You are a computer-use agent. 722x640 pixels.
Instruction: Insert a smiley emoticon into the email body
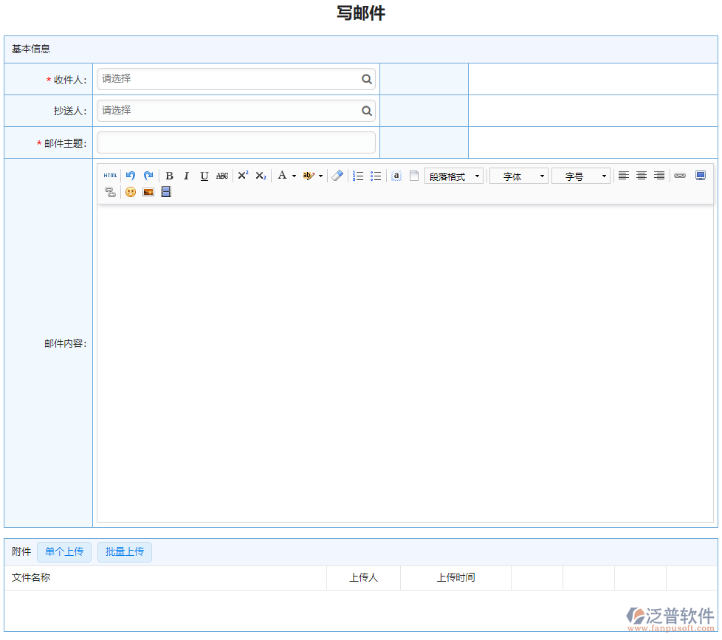pyautogui.click(x=131, y=192)
